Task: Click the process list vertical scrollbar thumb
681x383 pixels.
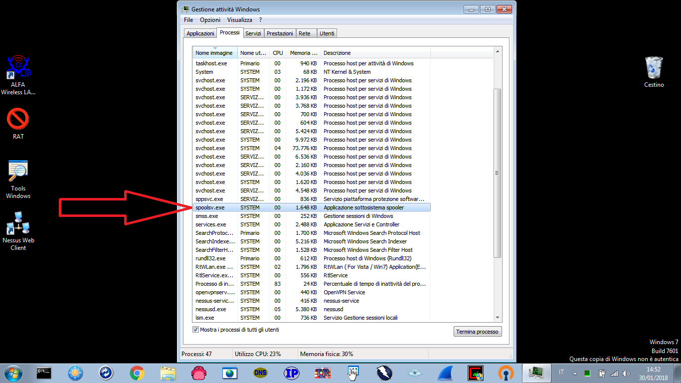Action: click(x=497, y=173)
